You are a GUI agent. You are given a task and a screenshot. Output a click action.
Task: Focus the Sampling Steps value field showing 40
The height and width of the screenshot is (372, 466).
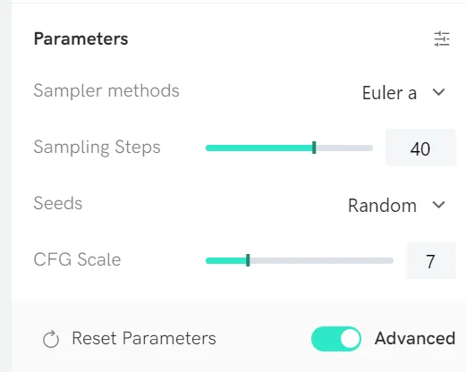pyautogui.click(x=420, y=148)
